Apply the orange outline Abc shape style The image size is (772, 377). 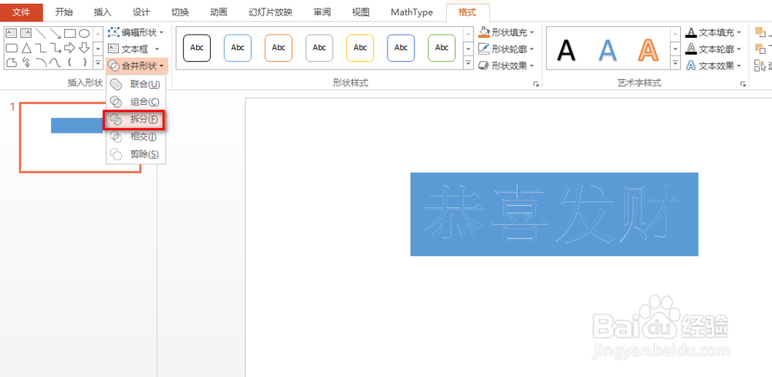coord(279,48)
